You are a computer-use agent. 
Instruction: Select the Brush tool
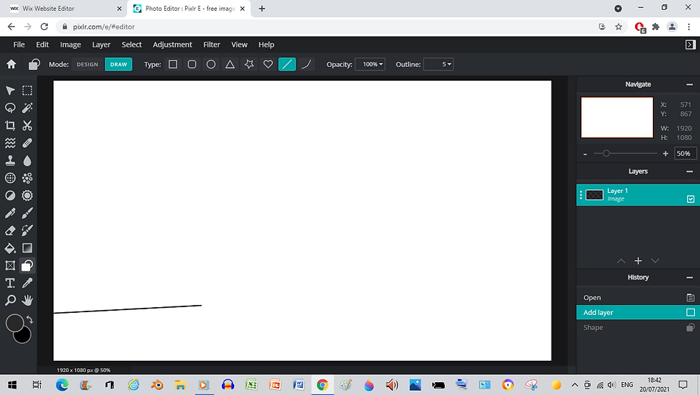[27, 213]
